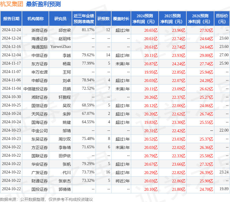The height and width of the screenshot is (202, 230).
Task: Click 2024预测净利润 column header
Action: pyautogui.click(x=145, y=18)
